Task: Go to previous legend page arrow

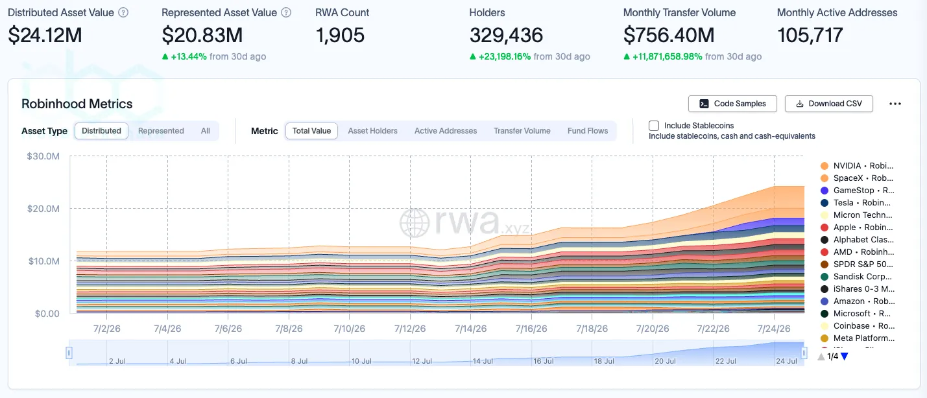Action: pos(821,356)
